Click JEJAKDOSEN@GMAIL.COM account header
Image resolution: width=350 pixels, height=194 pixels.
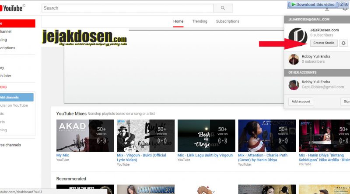click(x=309, y=19)
